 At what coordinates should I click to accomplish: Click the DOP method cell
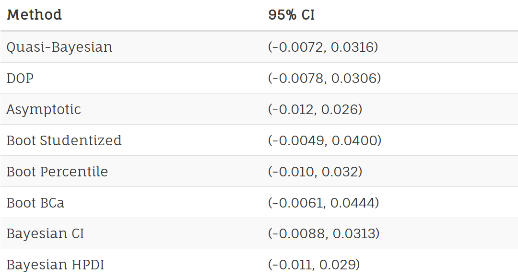click(20, 78)
